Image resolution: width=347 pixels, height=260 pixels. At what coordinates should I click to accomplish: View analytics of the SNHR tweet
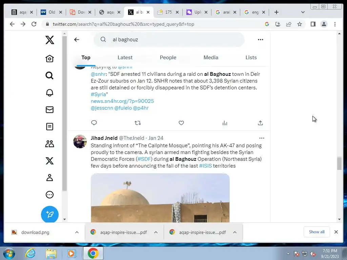[225, 123]
